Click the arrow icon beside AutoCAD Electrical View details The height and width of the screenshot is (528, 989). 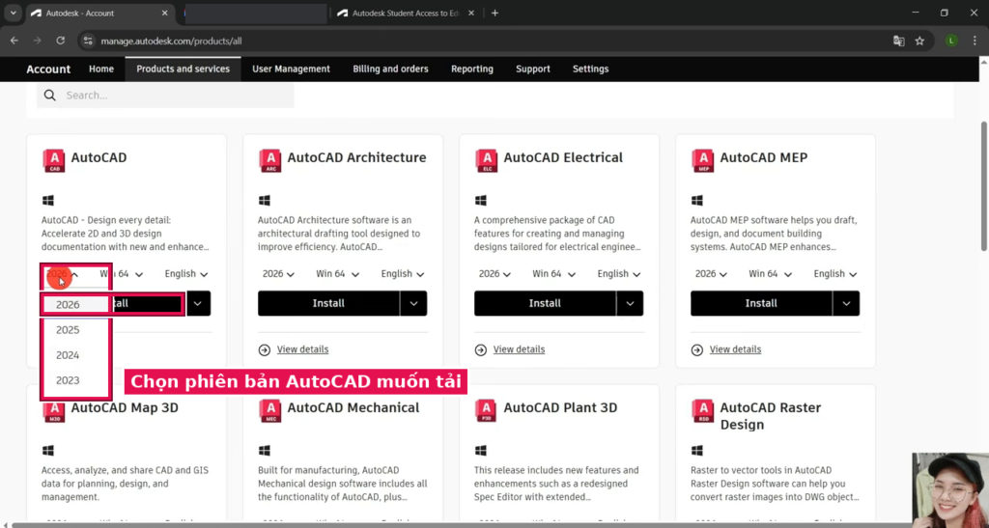(x=481, y=349)
